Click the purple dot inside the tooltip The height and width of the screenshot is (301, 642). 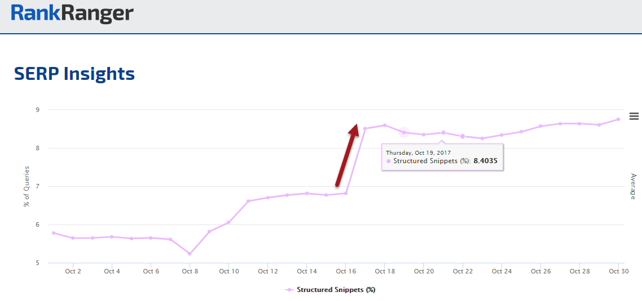(x=389, y=161)
